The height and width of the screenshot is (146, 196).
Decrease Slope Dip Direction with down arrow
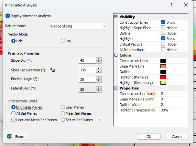coord(99,71)
